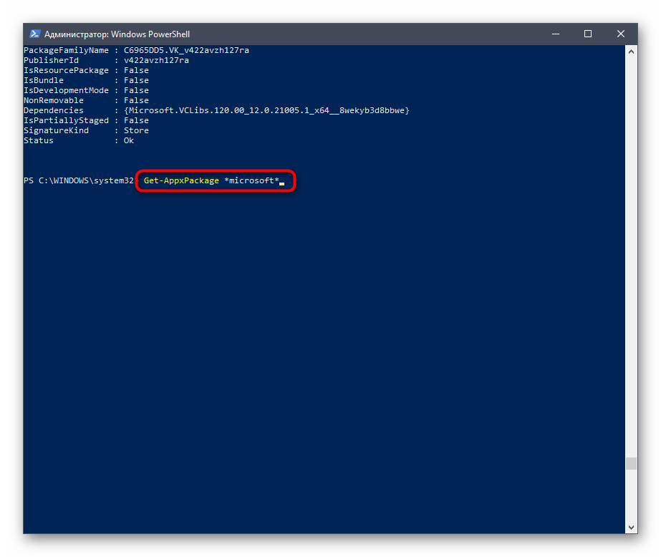Viewport: 661px width, 557px height.
Task: Click the Dependencies Microsoft.VCLibs value
Action: [266, 110]
